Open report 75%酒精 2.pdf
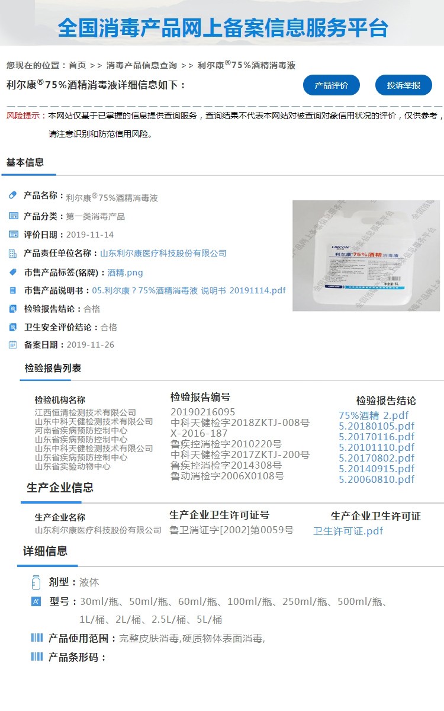The width and height of the screenshot is (444, 711). tap(374, 416)
